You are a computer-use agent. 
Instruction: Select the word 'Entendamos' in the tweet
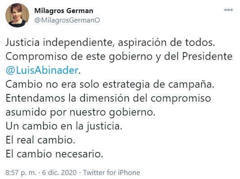tap(36, 98)
